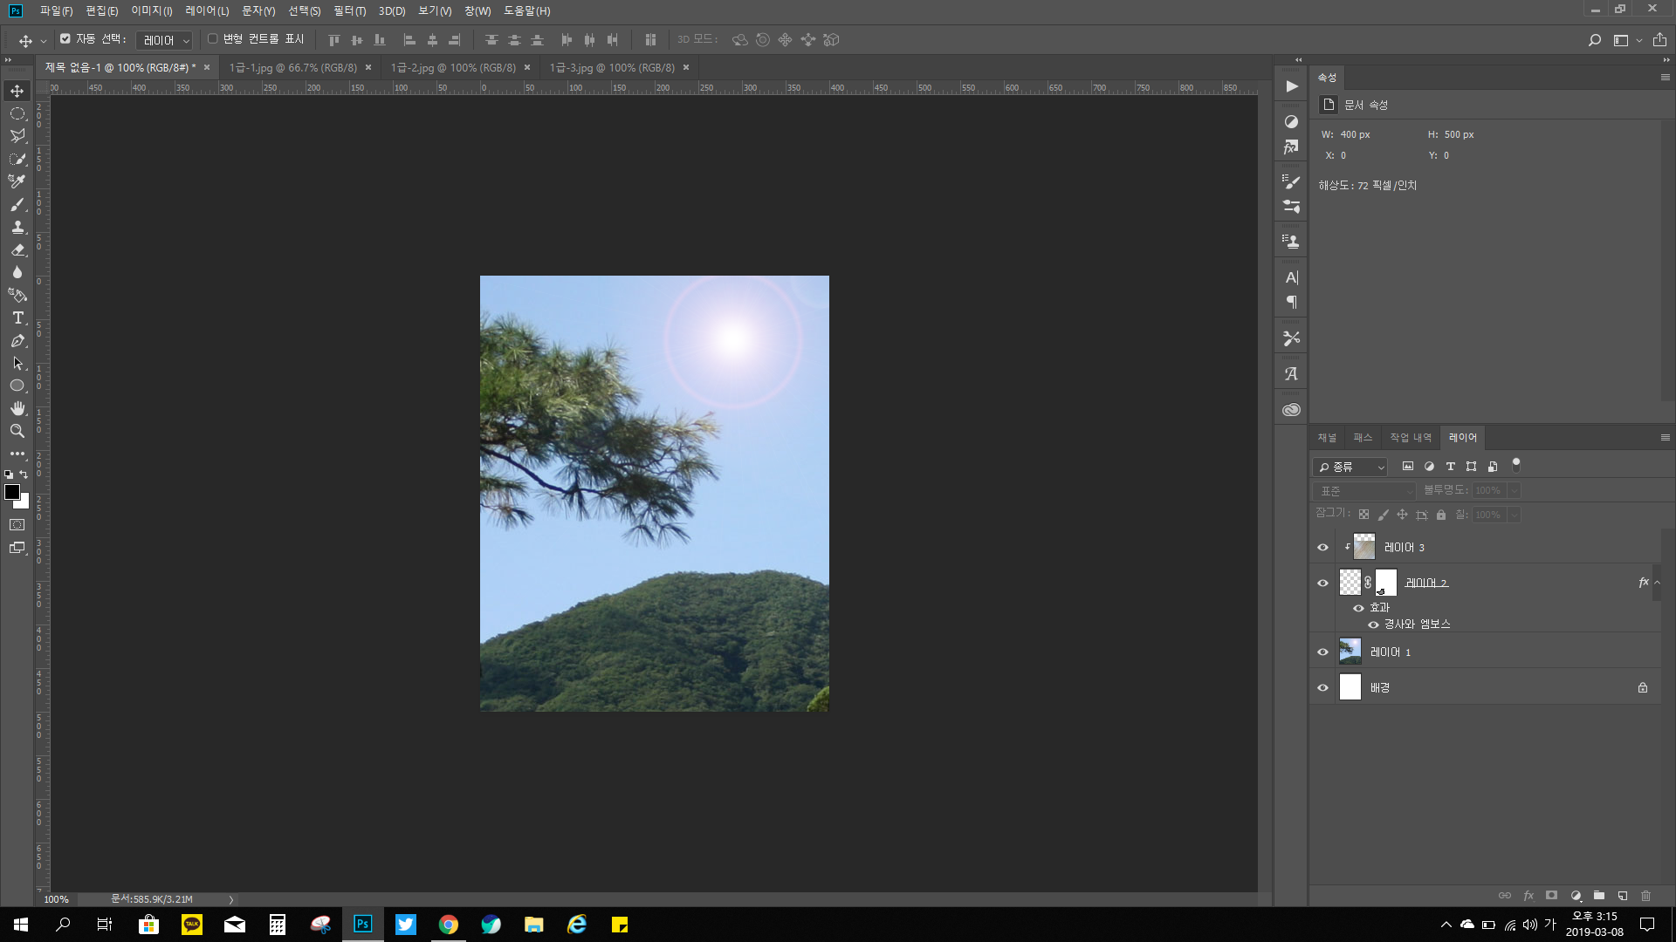Uncheck the 자동 선택 checkbox
The image size is (1676, 942).
point(65,39)
